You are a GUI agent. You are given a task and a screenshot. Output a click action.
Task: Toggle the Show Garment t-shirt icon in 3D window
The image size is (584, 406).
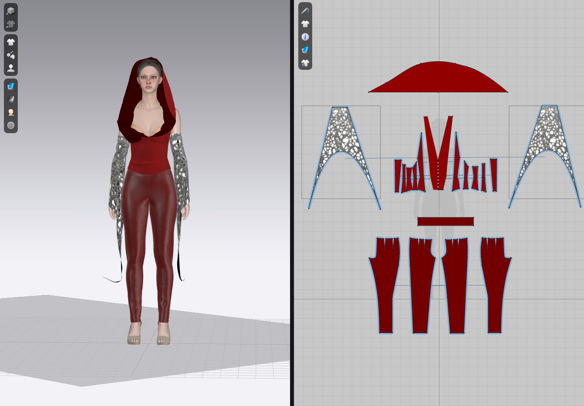(11, 42)
